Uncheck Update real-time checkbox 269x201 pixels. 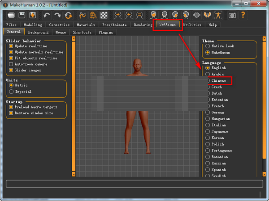[x=11, y=46]
